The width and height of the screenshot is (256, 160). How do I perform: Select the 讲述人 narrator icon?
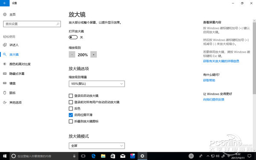[5, 45]
